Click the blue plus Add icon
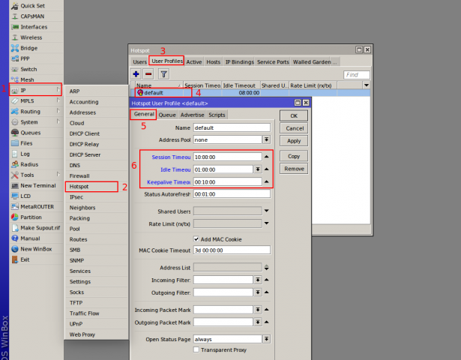461x360 pixels. (136, 74)
